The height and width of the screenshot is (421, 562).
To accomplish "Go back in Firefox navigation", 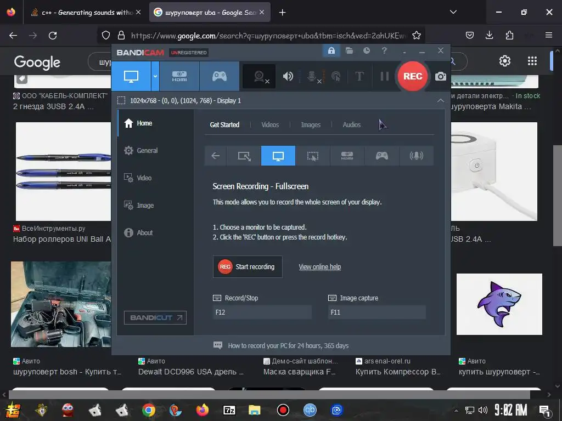I will tap(13, 36).
